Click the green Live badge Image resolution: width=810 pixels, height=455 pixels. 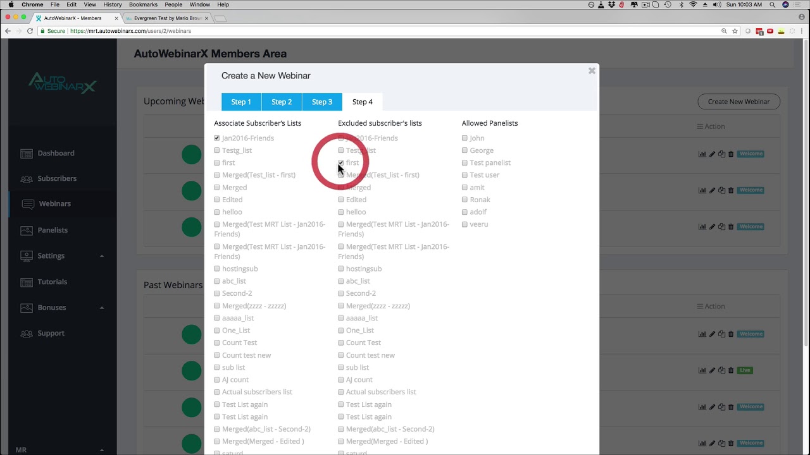(x=745, y=370)
